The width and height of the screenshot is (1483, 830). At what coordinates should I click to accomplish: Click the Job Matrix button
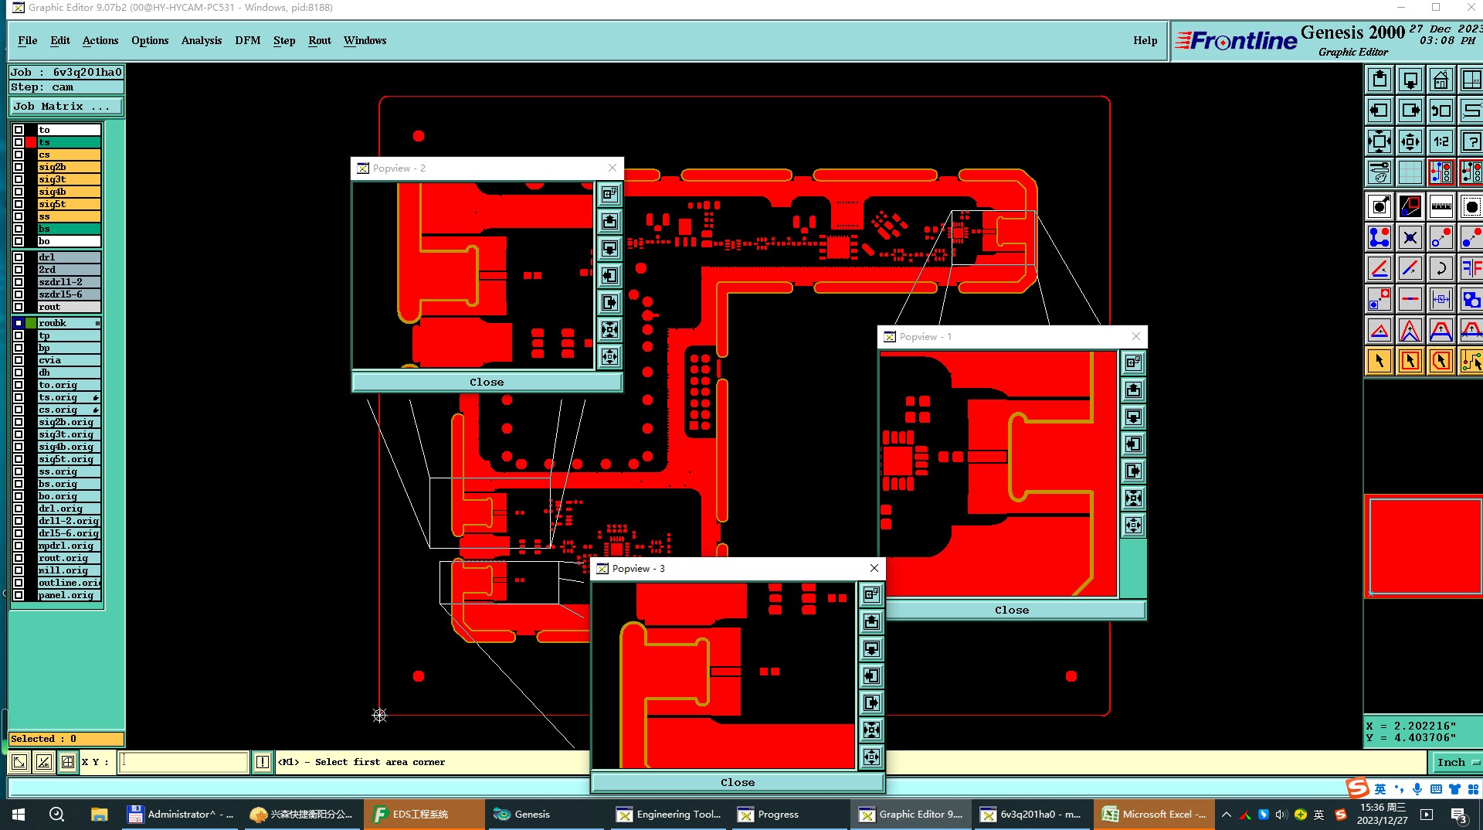pos(66,107)
